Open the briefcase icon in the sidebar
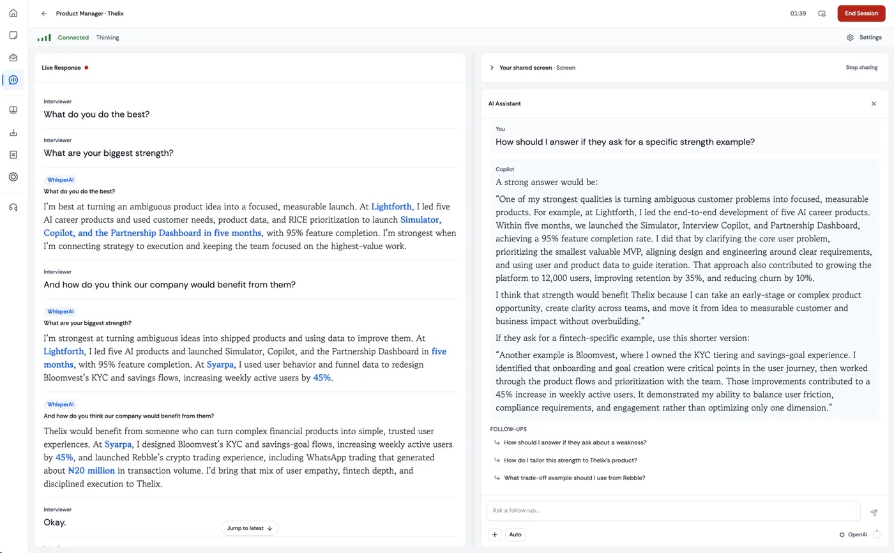The width and height of the screenshot is (894, 553). [x=13, y=57]
